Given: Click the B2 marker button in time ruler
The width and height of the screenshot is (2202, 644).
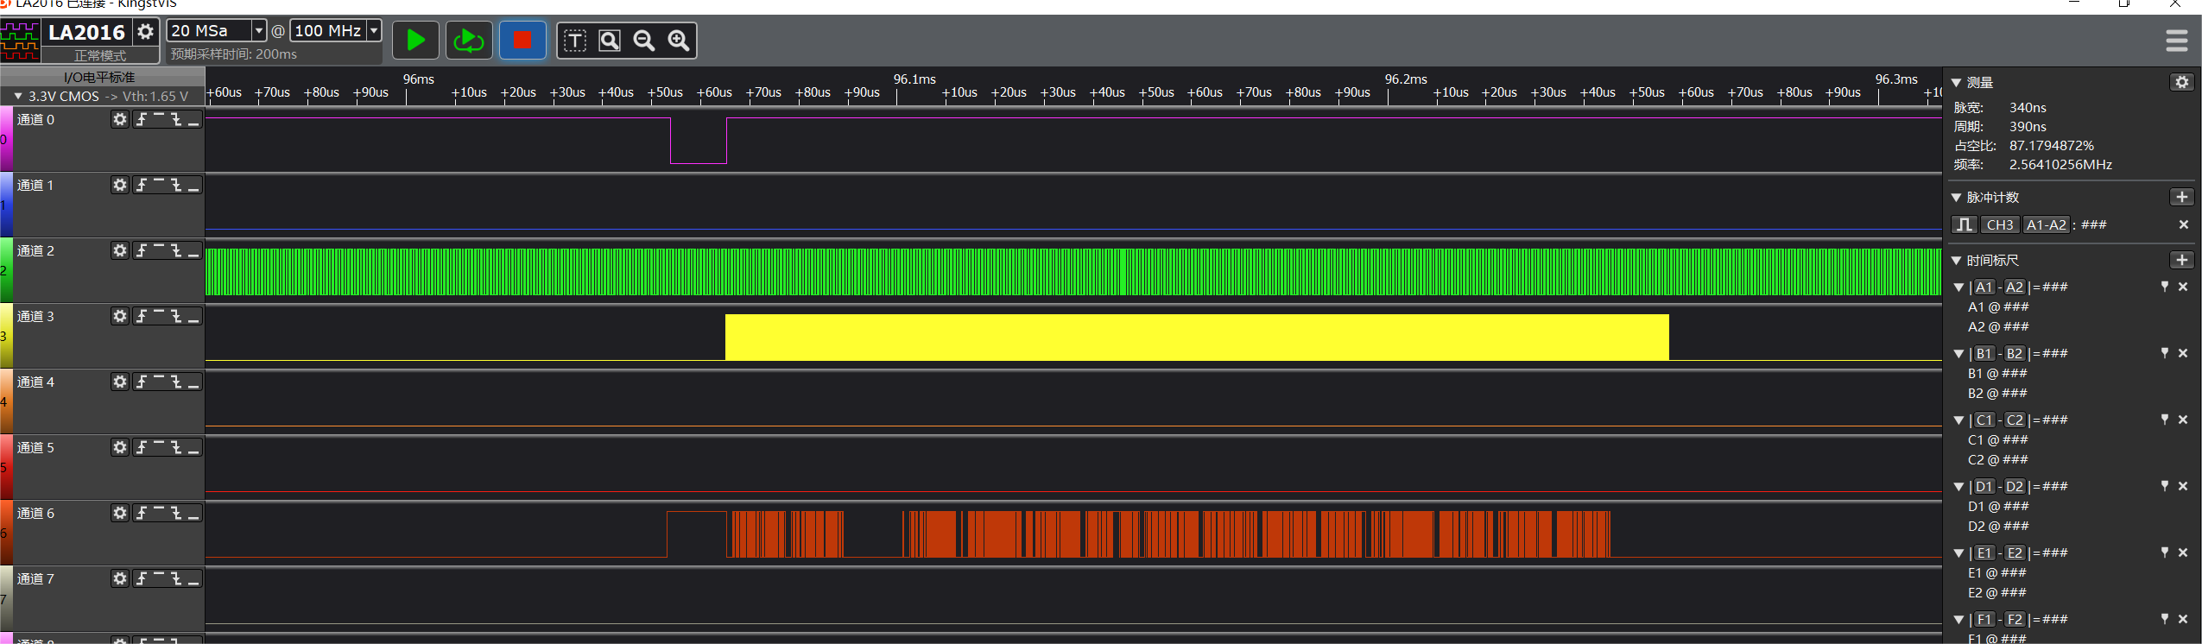Looking at the screenshot, I should pyautogui.click(x=2015, y=353).
